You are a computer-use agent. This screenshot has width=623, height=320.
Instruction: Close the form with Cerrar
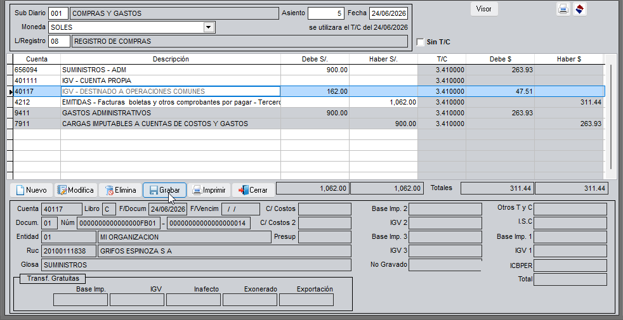click(253, 190)
